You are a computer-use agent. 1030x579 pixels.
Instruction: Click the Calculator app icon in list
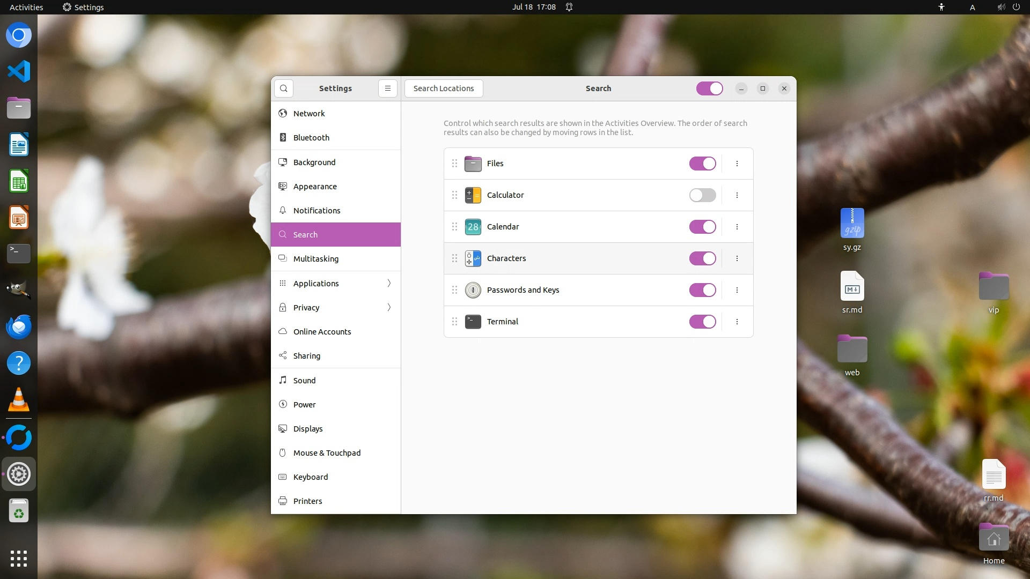(x=473, y=195)
